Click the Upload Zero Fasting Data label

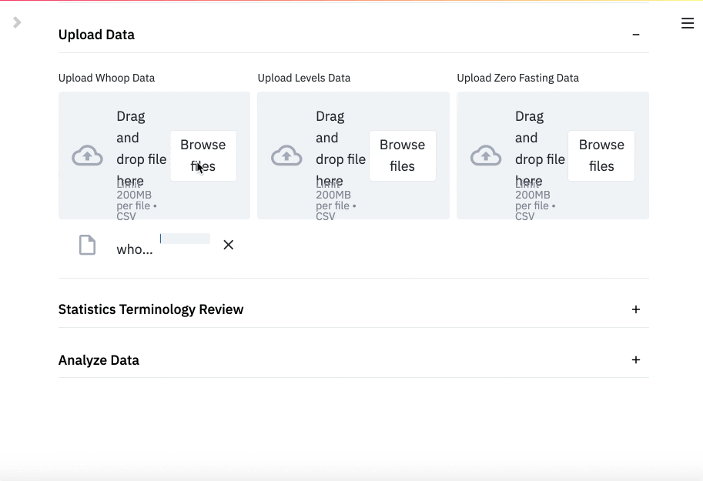[518, 78]
